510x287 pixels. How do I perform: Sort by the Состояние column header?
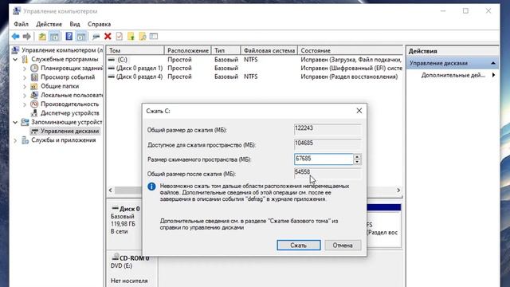[350, 50]
